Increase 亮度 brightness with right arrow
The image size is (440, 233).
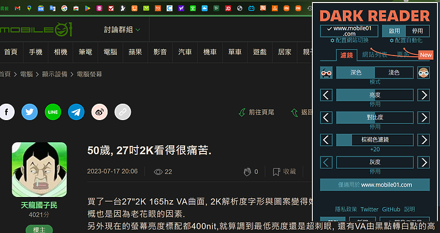(x=424, y=95)
